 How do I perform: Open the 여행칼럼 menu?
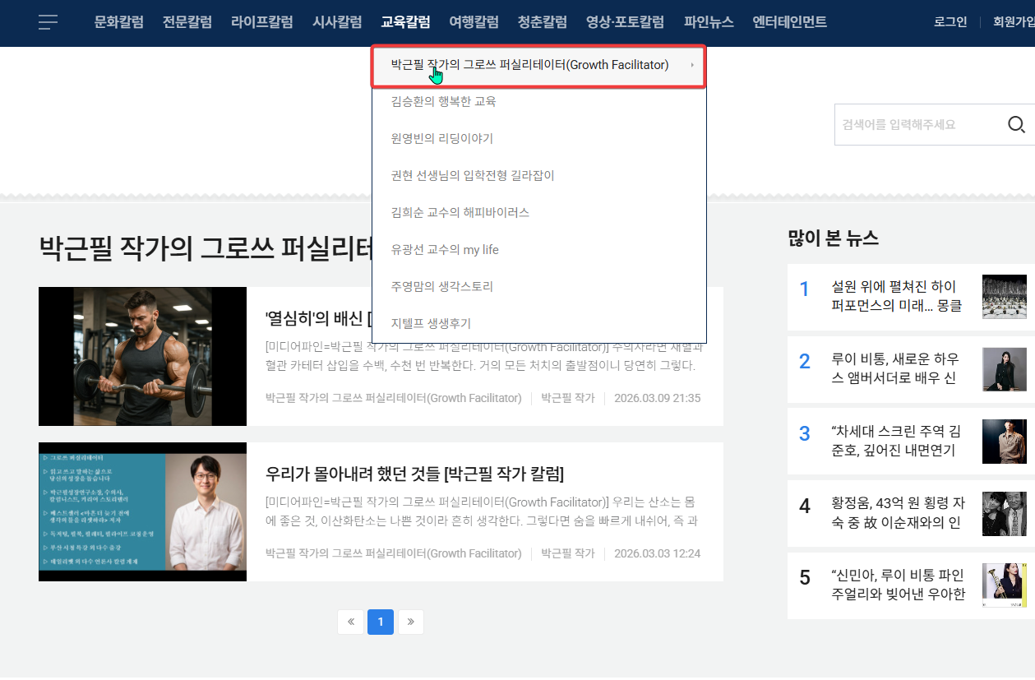[474, 22]
